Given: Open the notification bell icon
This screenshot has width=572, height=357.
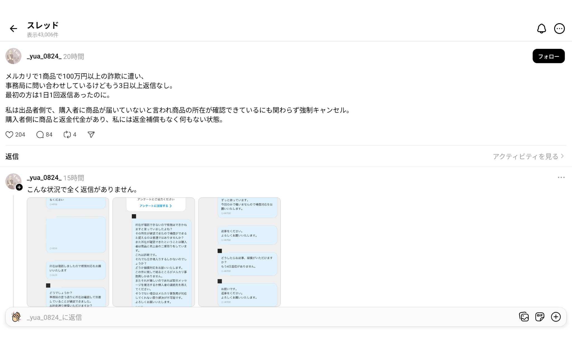Looking at the screenshot, I should [x=541, y=28].
